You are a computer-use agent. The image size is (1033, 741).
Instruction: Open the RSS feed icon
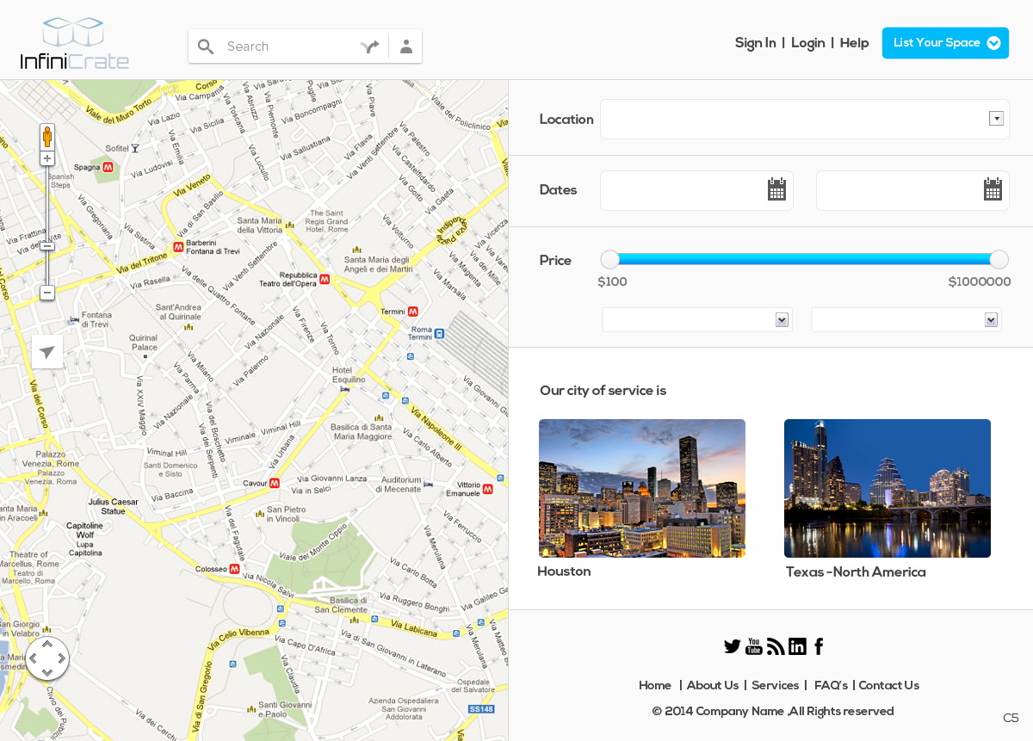776,646
